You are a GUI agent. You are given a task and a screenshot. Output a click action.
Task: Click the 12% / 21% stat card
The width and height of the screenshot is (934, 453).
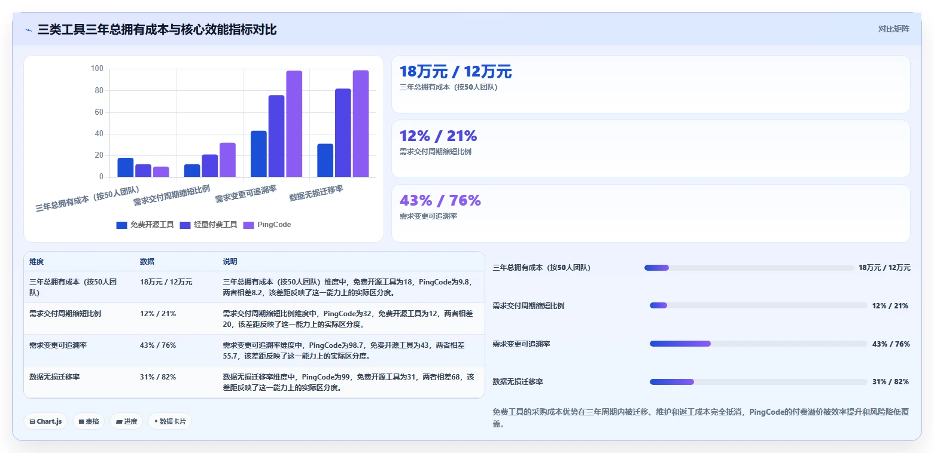(x=650, y=149)
